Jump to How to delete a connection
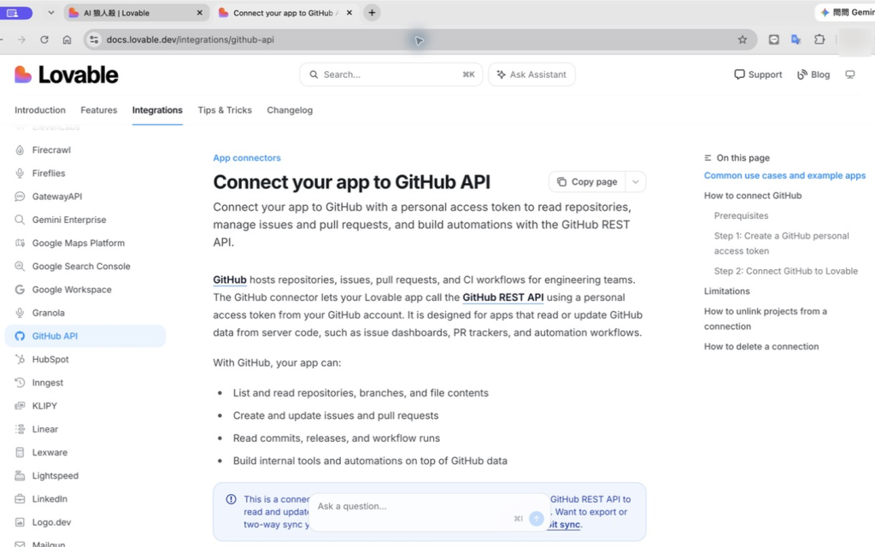Image resolution: width=875 pixels, height=547 pixels. 761,346
